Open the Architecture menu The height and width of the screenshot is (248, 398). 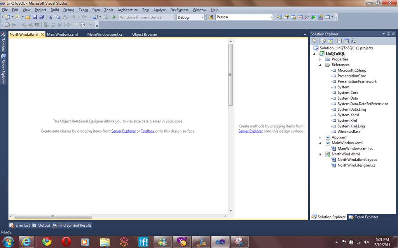(127, 10)
